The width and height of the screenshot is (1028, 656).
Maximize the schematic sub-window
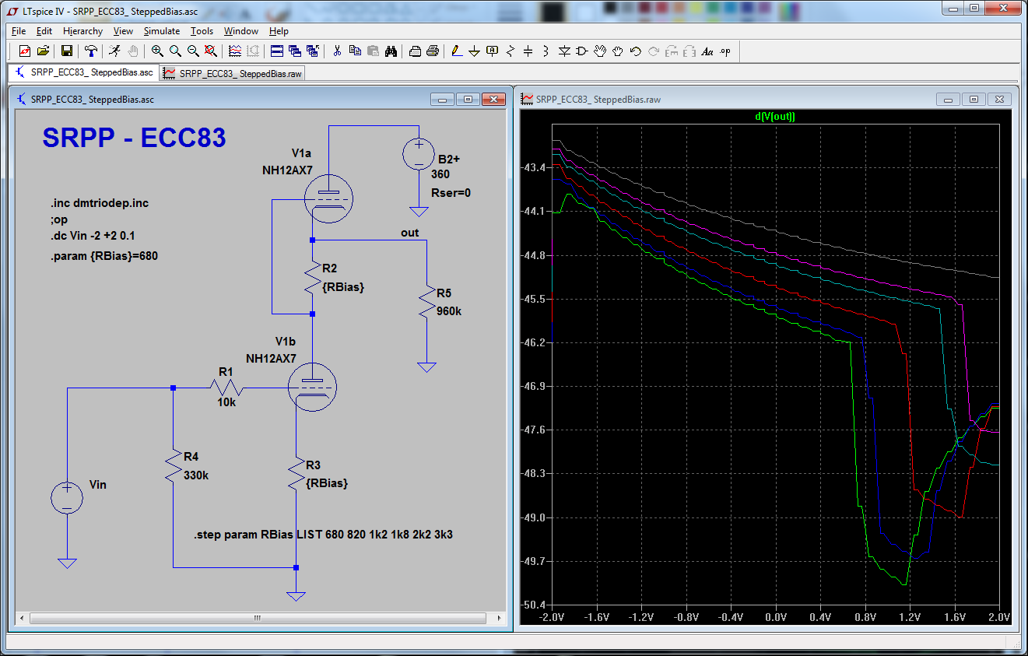tap(467, 100)
